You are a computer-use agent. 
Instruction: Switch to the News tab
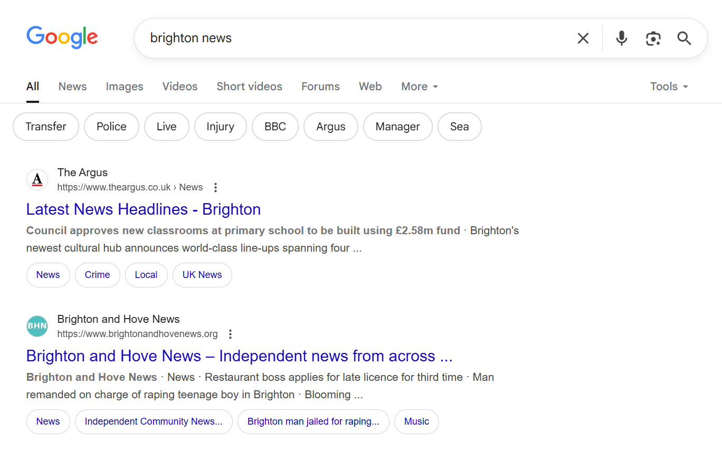pyautogui.click(x=72, y=87)
